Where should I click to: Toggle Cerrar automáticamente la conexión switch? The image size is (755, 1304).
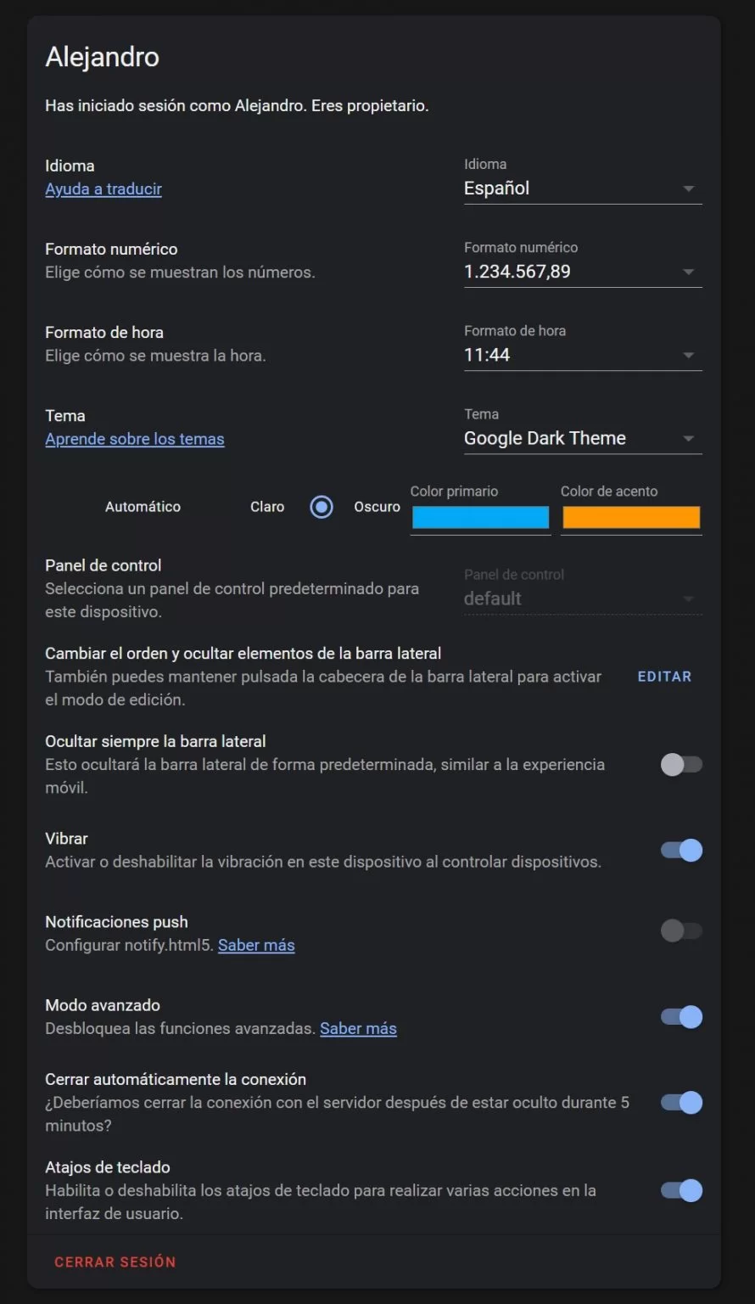(x=681, y=1103)
